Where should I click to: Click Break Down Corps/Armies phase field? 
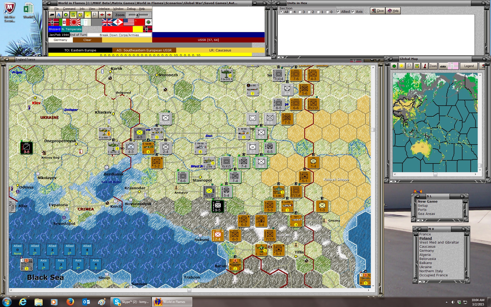coord(119,35)
